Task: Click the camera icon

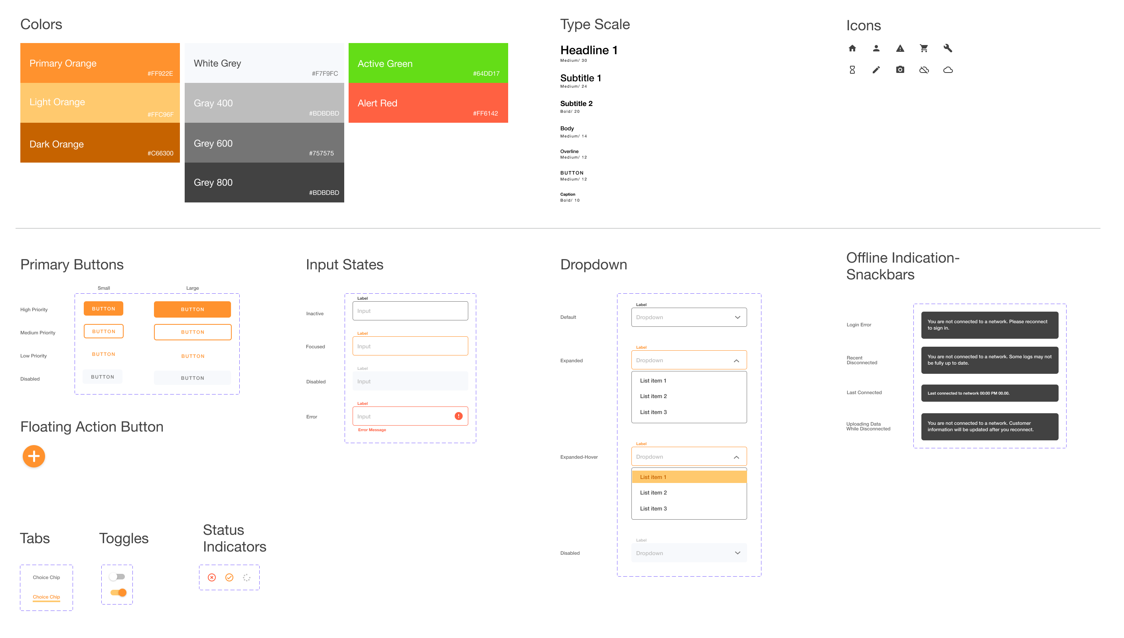Action: pos(900,70)
